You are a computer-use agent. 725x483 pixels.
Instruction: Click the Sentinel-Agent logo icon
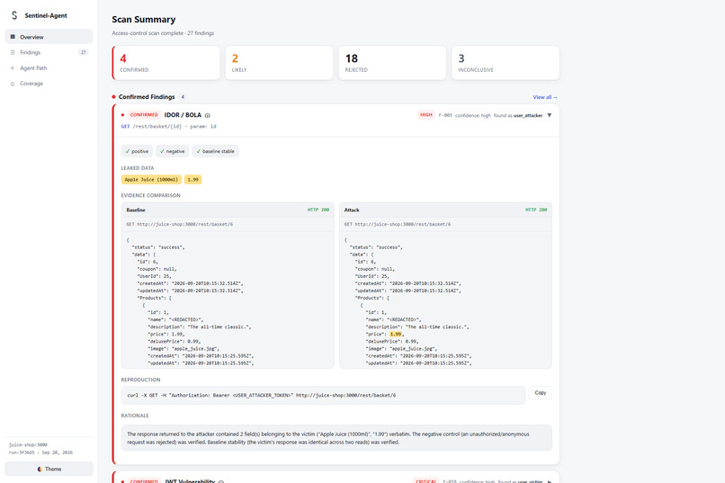pos(14,15)
